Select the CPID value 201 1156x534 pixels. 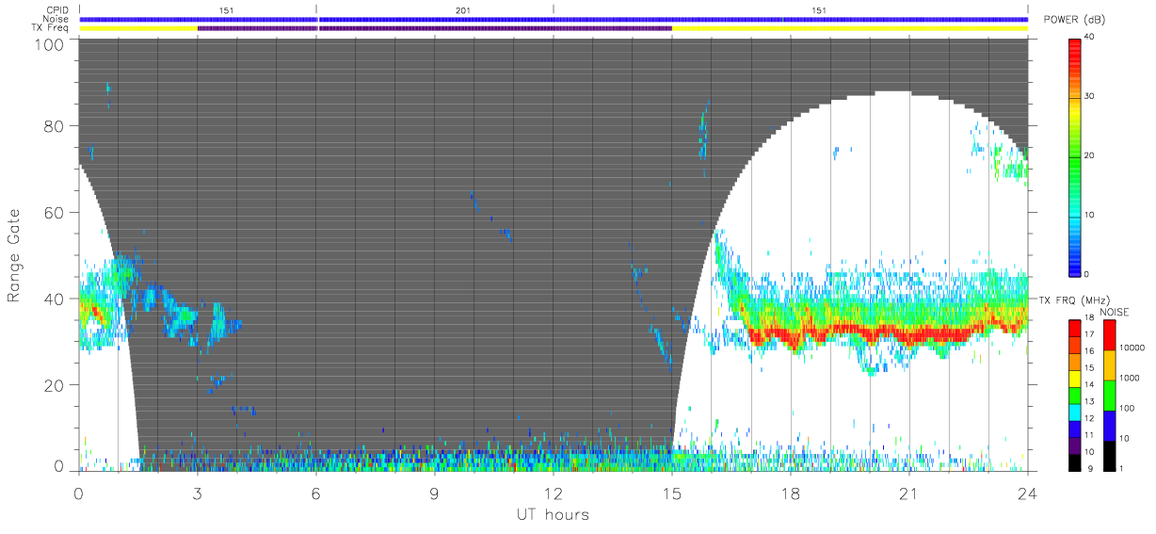click(462, 10)
